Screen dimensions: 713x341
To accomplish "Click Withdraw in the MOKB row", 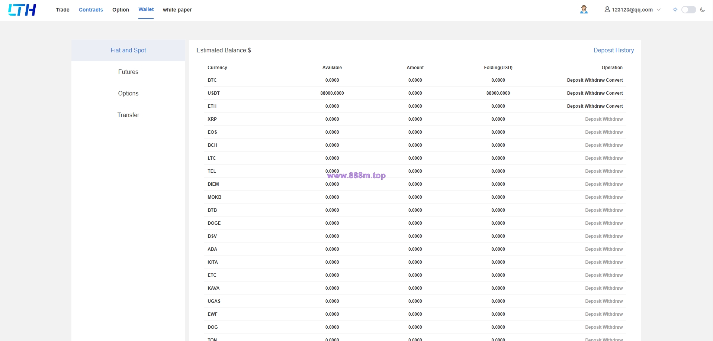I will 613,197.
